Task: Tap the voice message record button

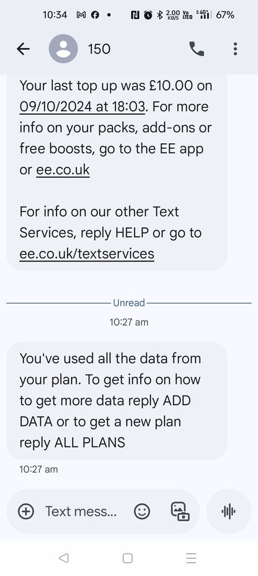Action: click(x=229, y=511)
